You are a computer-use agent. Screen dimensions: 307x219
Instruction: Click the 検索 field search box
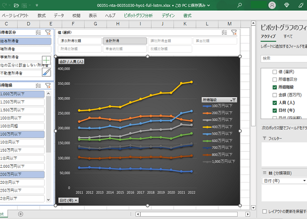coord(284,58)
